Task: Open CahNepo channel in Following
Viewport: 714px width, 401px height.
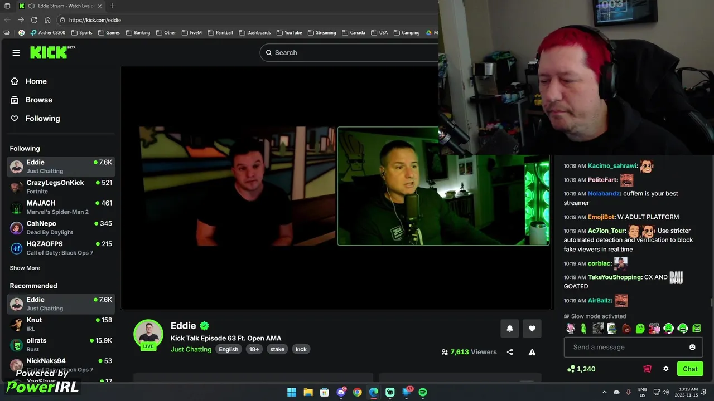Action: pos(61,227)
